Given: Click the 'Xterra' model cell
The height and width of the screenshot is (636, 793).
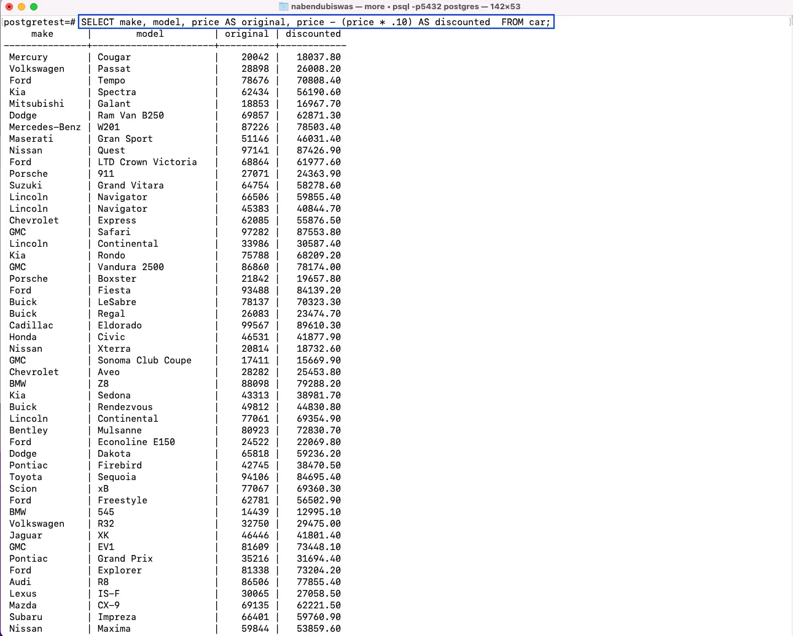Looking at the screenshot, I should click(x=114, y=349).
